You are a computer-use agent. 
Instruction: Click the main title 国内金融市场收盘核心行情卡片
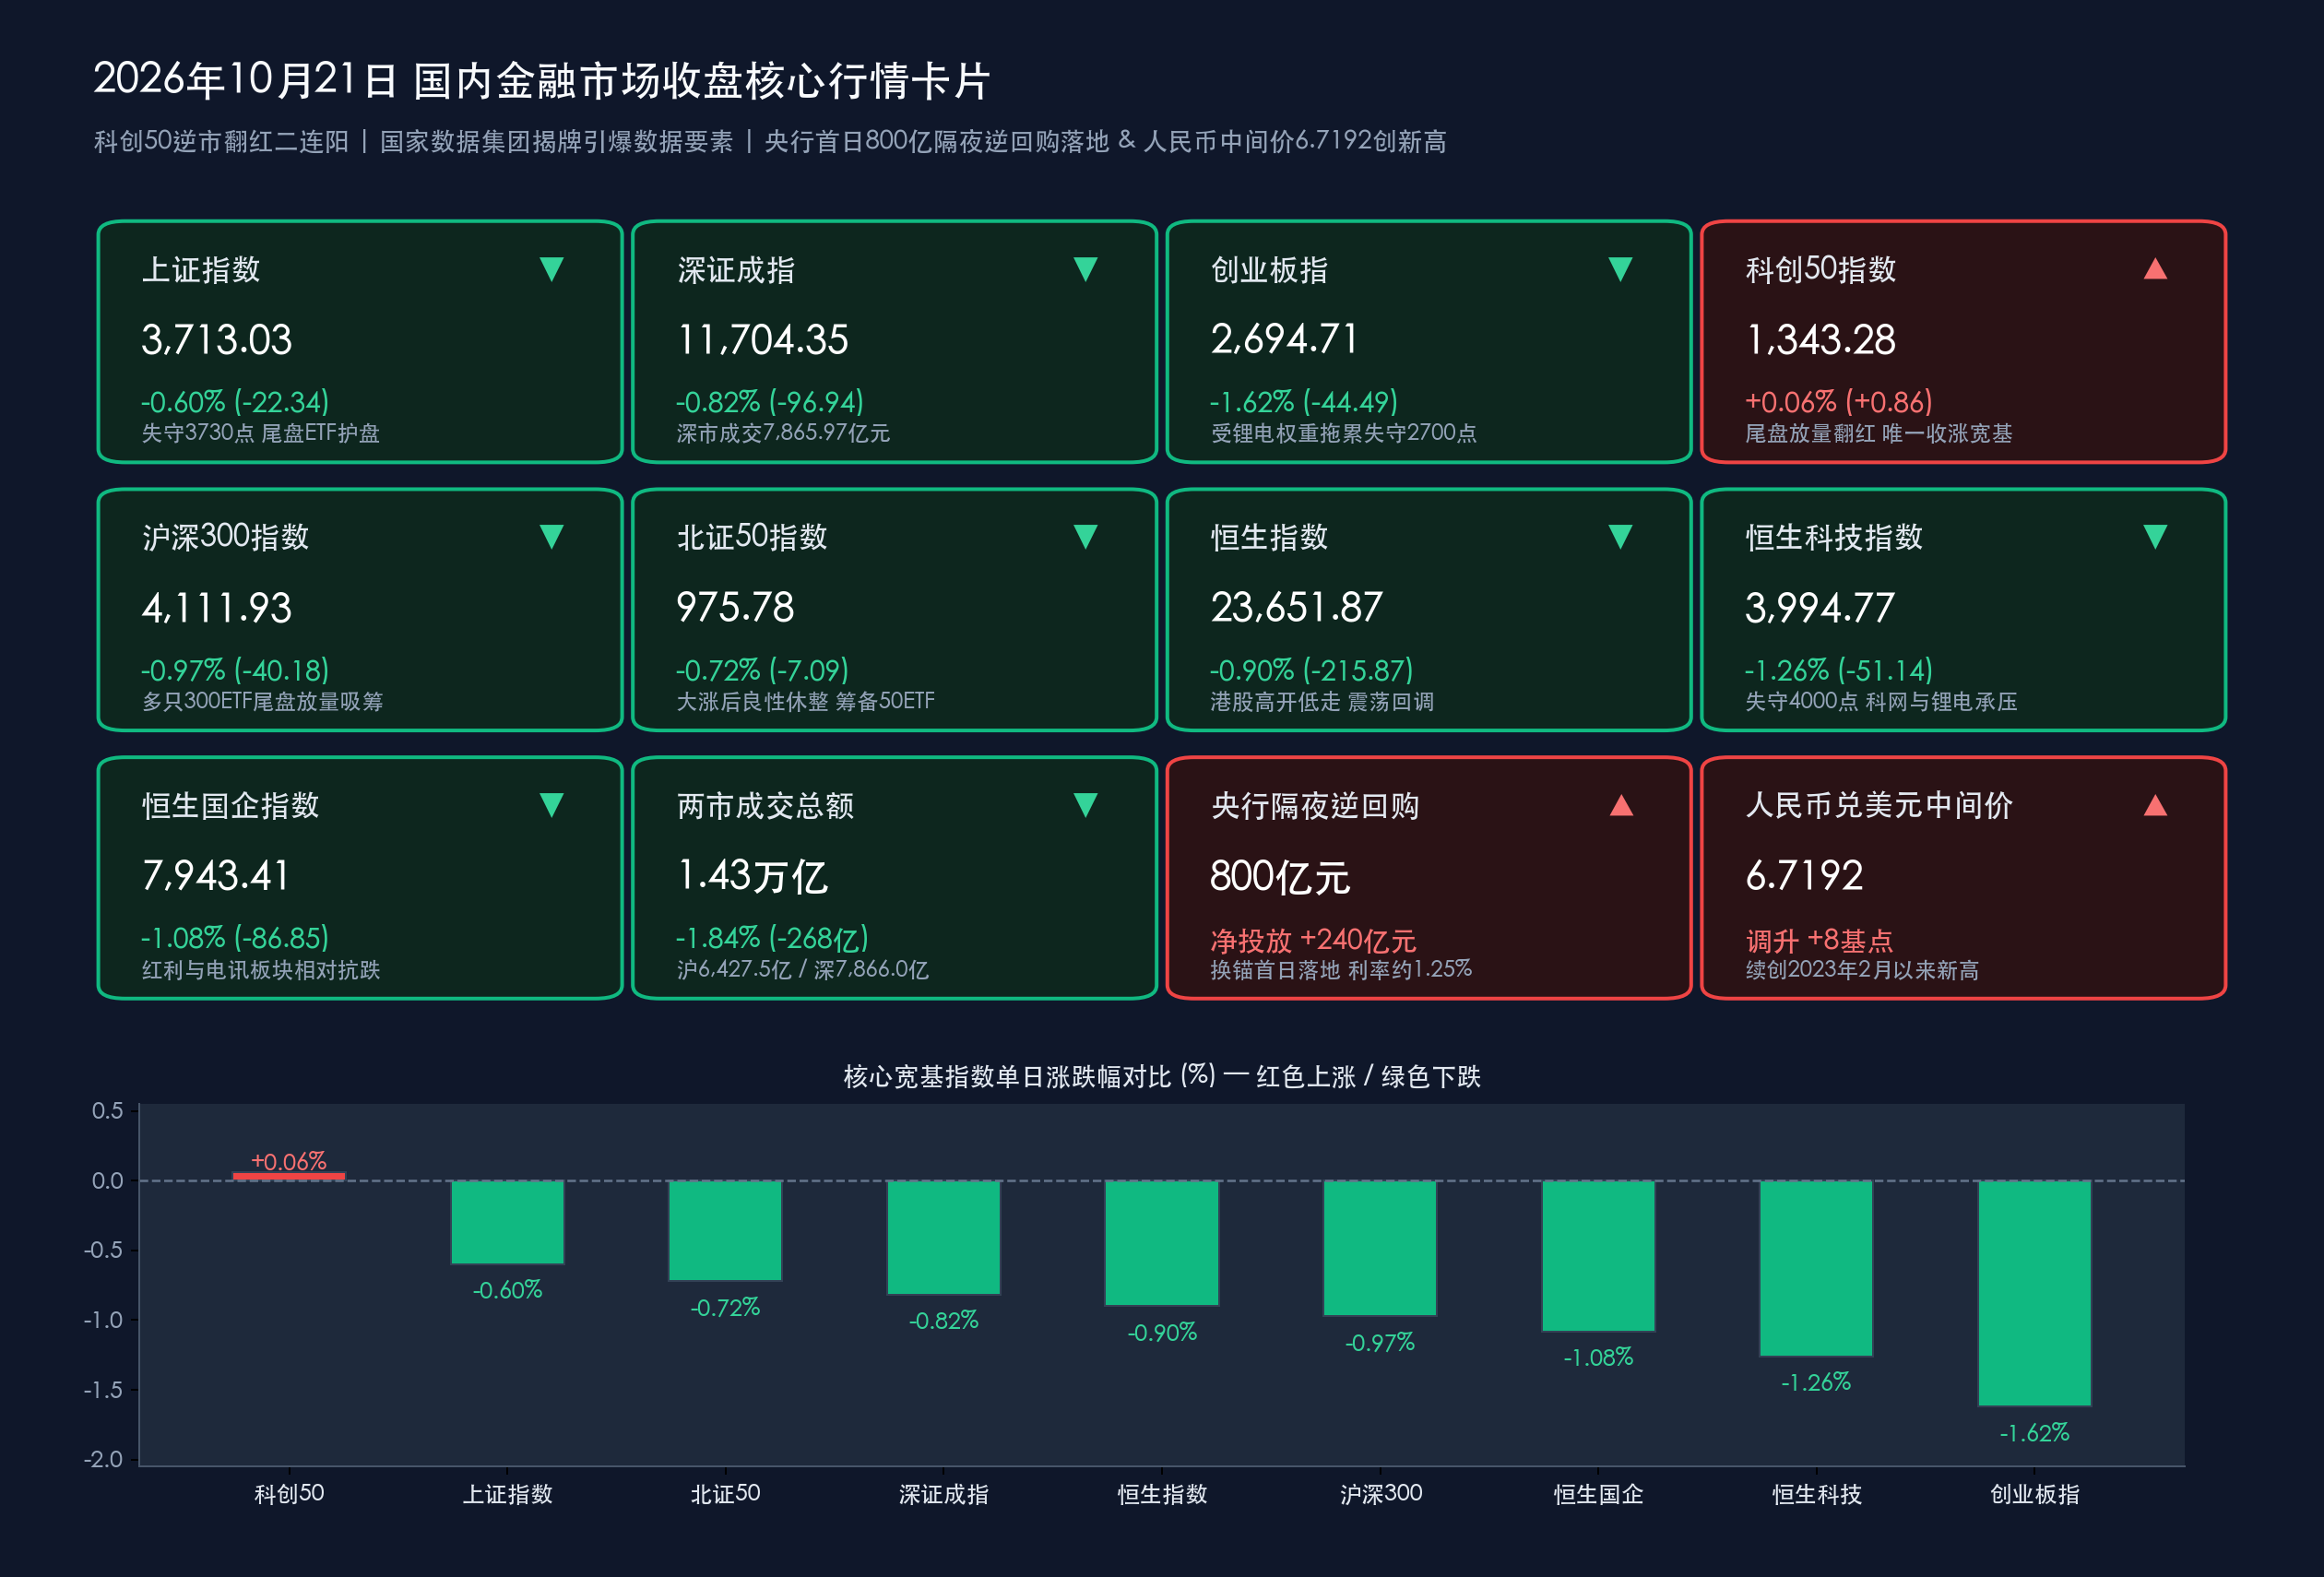pos(702,81)
